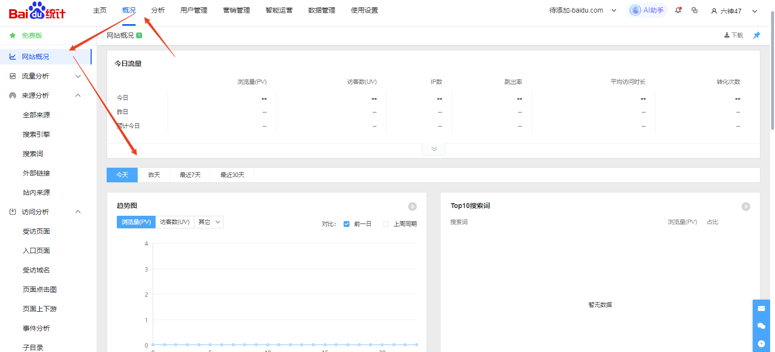The image size is (775, 352).
Task: Open 搜索引擎 in the sidebar
Action: 36,134
